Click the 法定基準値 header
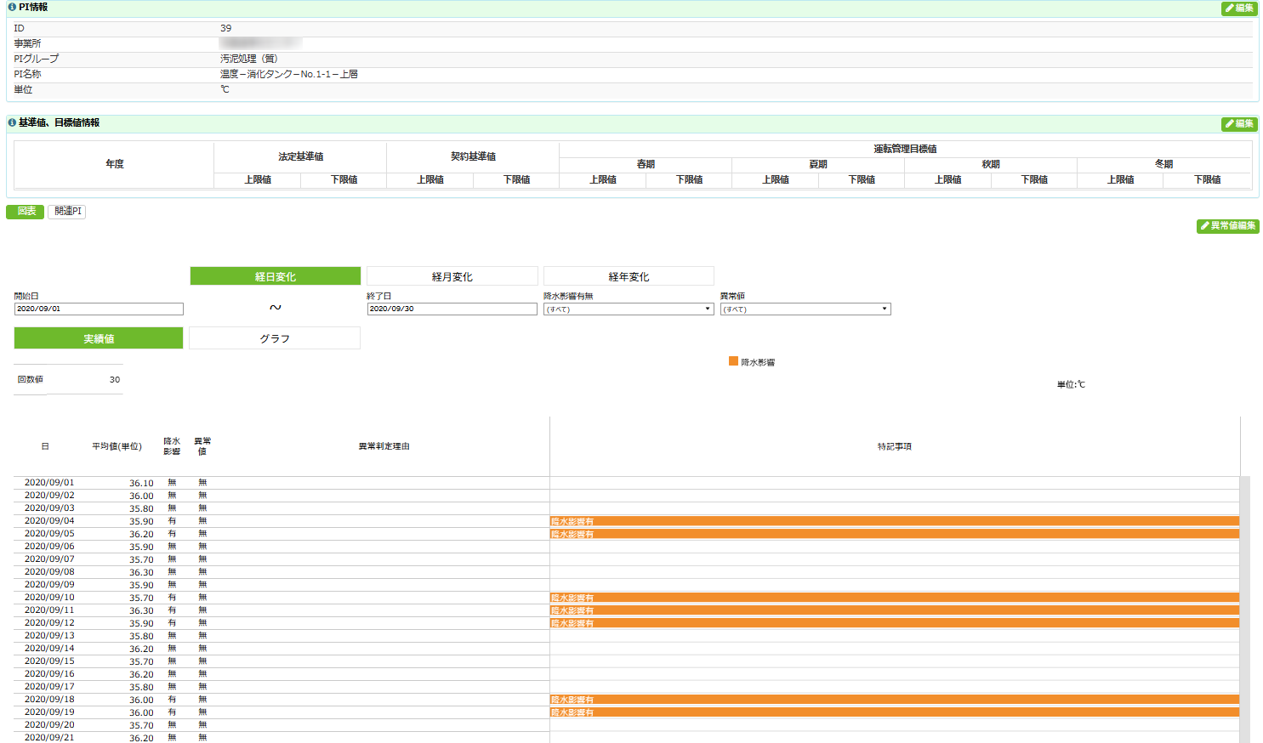Image resolution: width=1263 pixels, height=743 pixels. (300, 156)
